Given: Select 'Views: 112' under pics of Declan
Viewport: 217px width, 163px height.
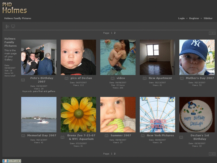Looking at the screenshot, I should pyautogui.click(x=78, y=85).
